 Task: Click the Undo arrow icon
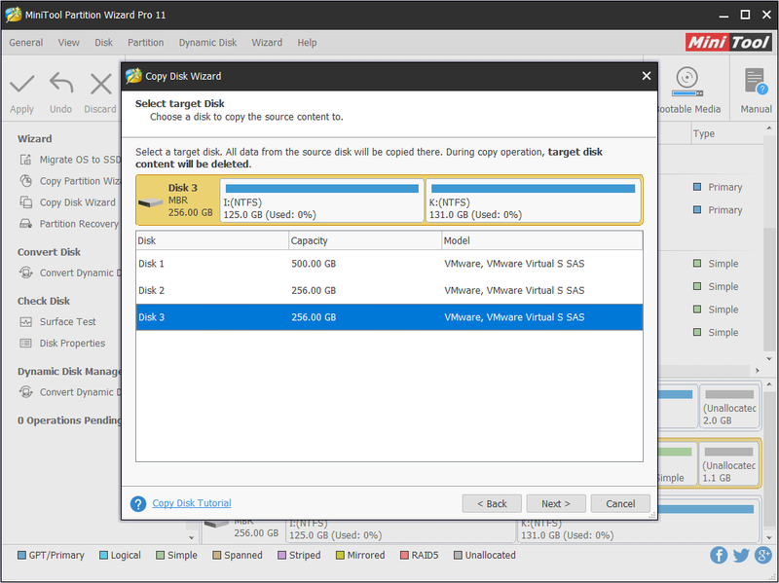[x=61, y=83]
